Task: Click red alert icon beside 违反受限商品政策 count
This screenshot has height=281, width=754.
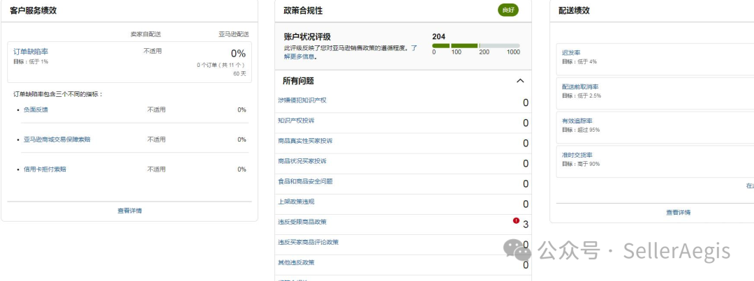Action: tap(516, 221)
